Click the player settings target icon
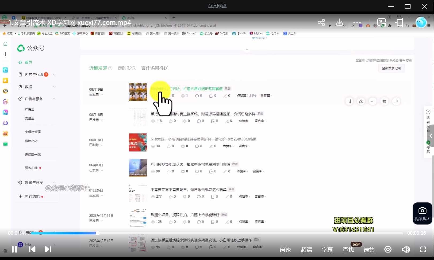The image size is (434, 260). [388, 250]
